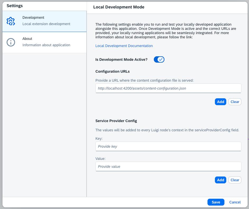Add the Service Provider Config entry

point(220,180)
